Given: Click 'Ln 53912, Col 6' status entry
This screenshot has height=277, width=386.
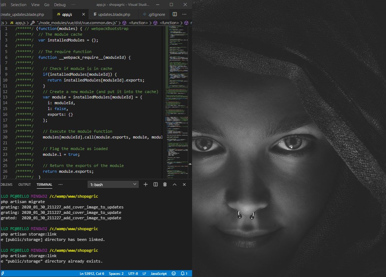Looking at the screenshot, I should point(92,273).
